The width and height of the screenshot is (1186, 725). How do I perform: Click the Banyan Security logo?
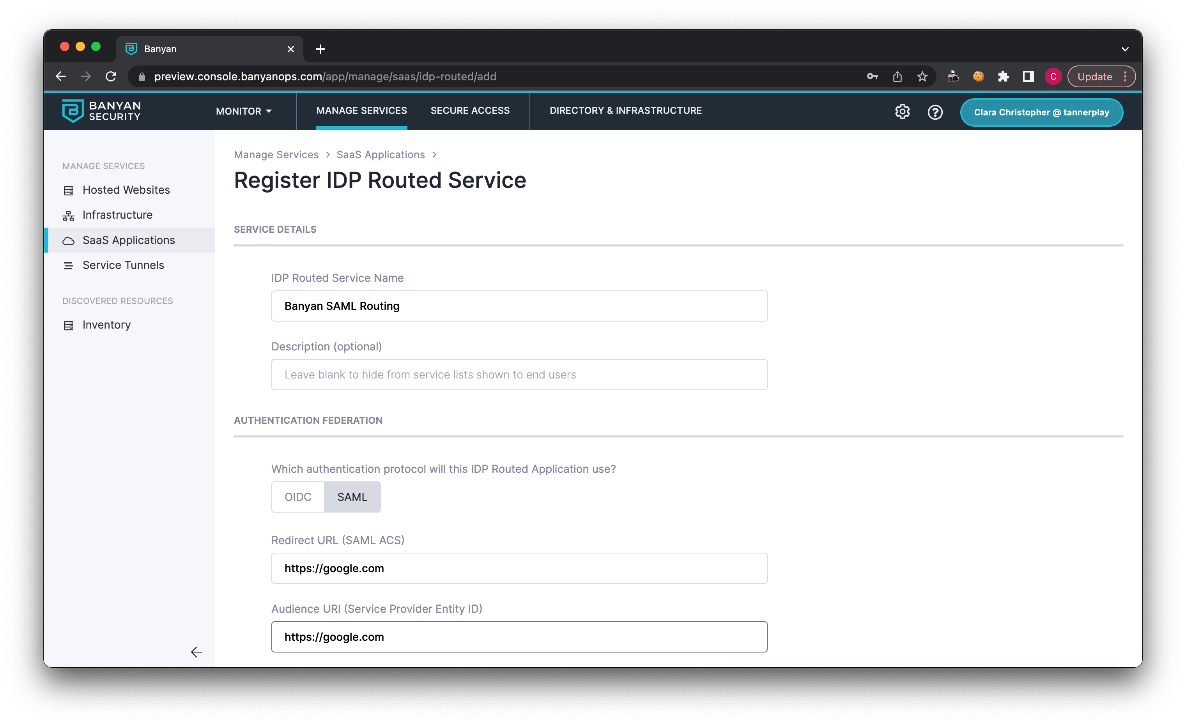pos(101,111)
